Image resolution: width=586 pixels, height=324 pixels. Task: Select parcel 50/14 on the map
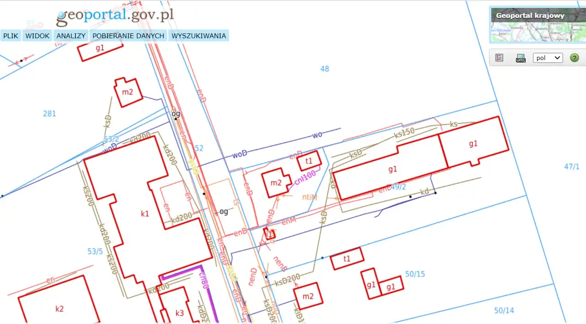pos(504,311)
